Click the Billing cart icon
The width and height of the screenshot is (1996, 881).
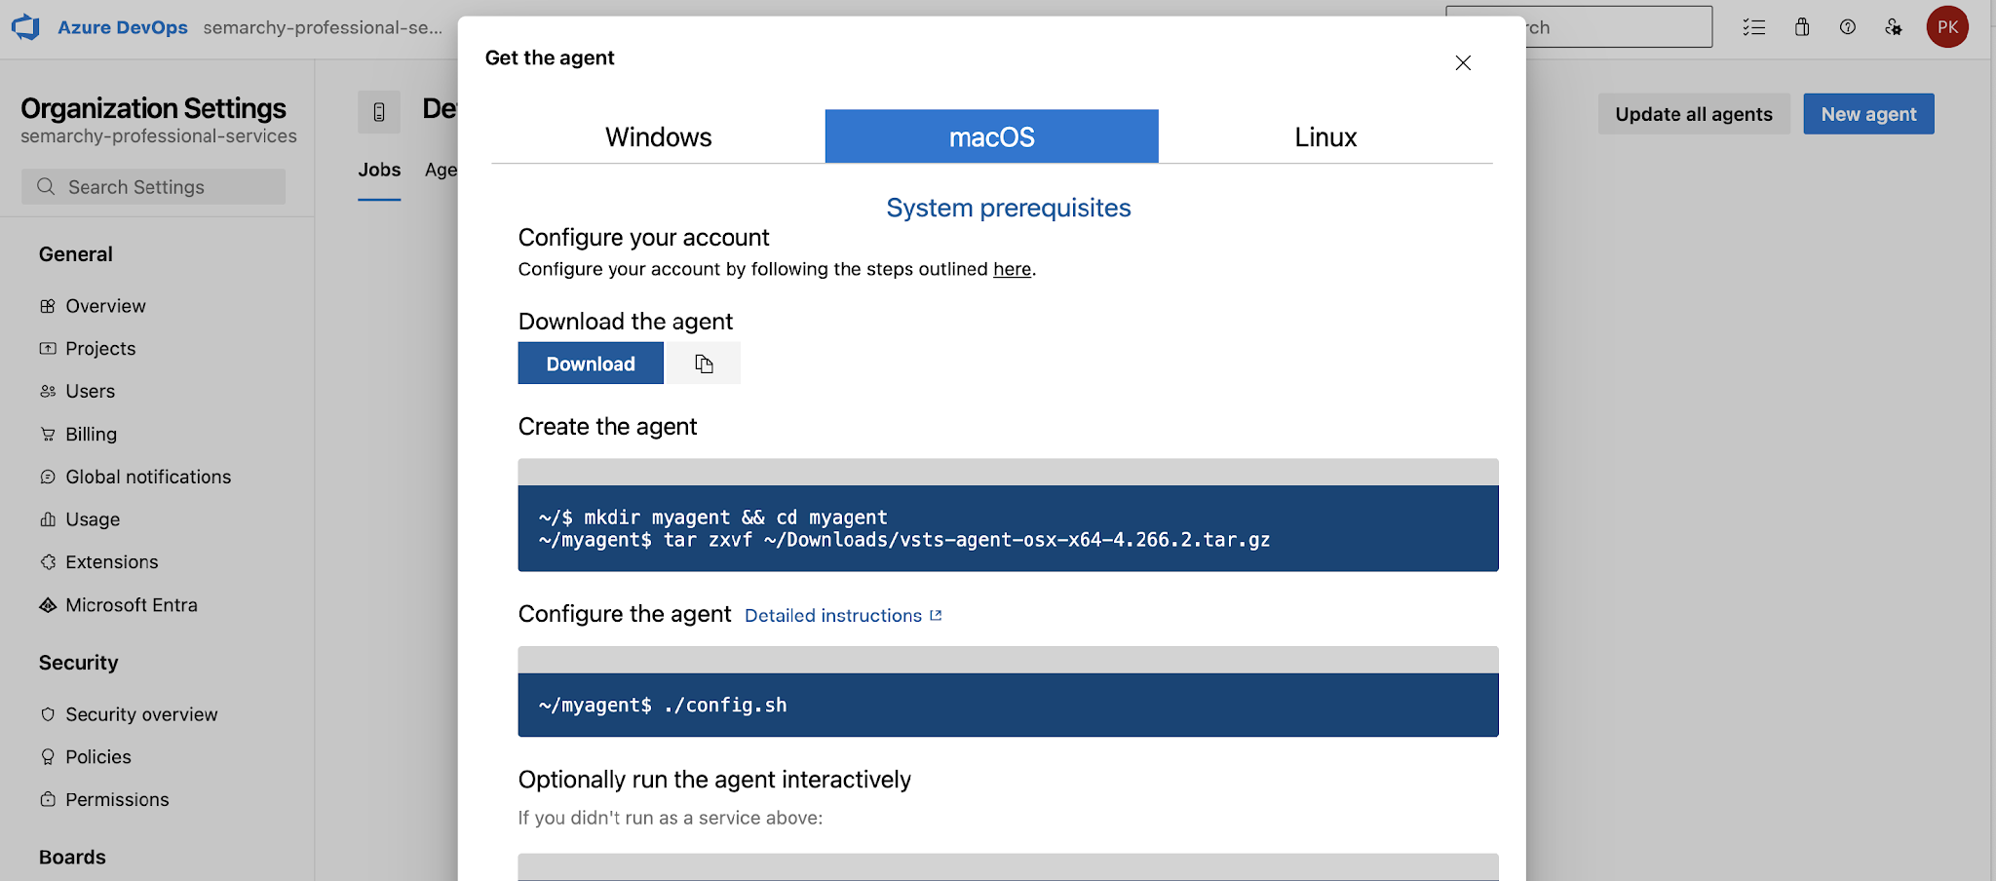click(48, 434)
